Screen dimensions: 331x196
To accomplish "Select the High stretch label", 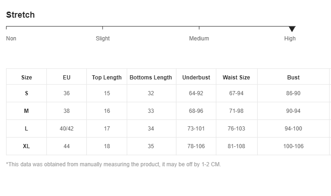I will point(290,39).
